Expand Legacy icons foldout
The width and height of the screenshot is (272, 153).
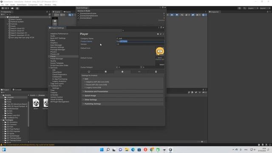click(85, 88)
